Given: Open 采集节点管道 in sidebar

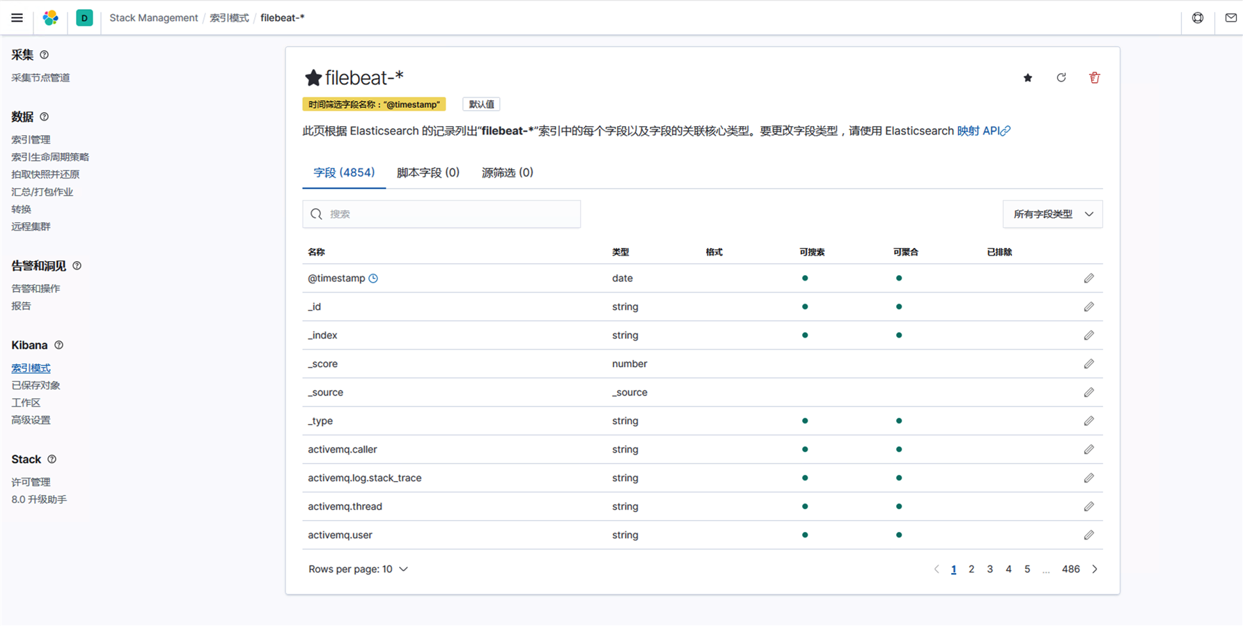Looking at the screenshot, I should point(40,78).
